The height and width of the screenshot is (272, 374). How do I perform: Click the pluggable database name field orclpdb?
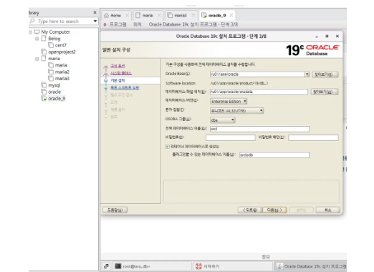(274, 155)
